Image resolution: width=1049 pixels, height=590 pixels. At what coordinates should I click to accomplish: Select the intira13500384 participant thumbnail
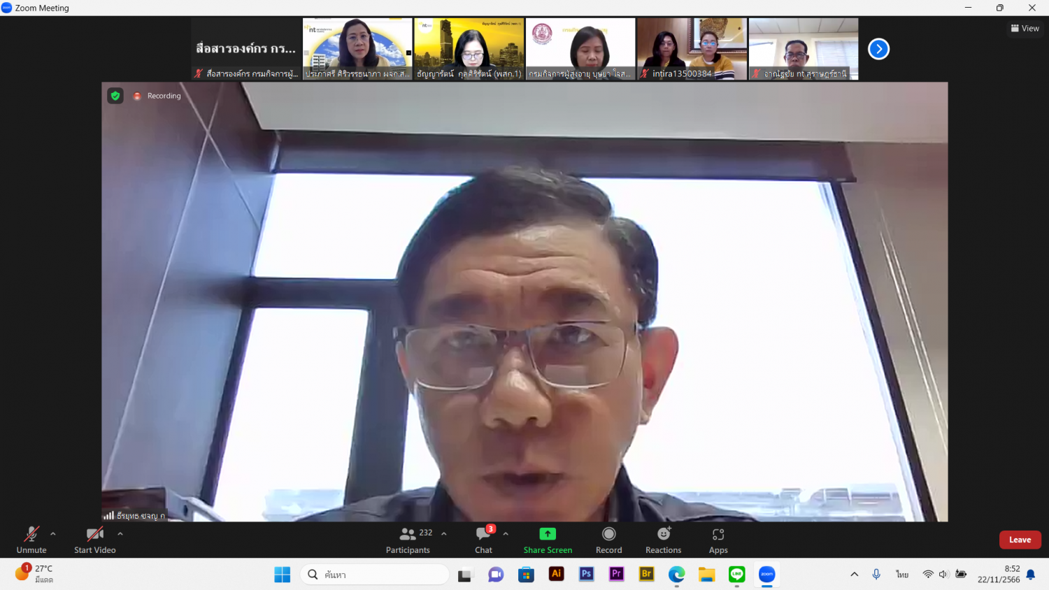[x=692, y=49]
